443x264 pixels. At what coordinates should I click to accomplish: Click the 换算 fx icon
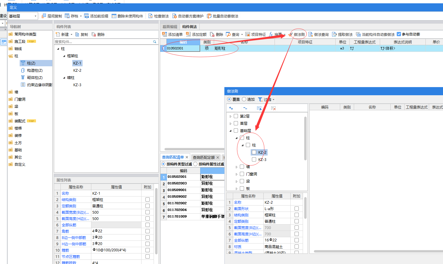[x=271, y=34]
